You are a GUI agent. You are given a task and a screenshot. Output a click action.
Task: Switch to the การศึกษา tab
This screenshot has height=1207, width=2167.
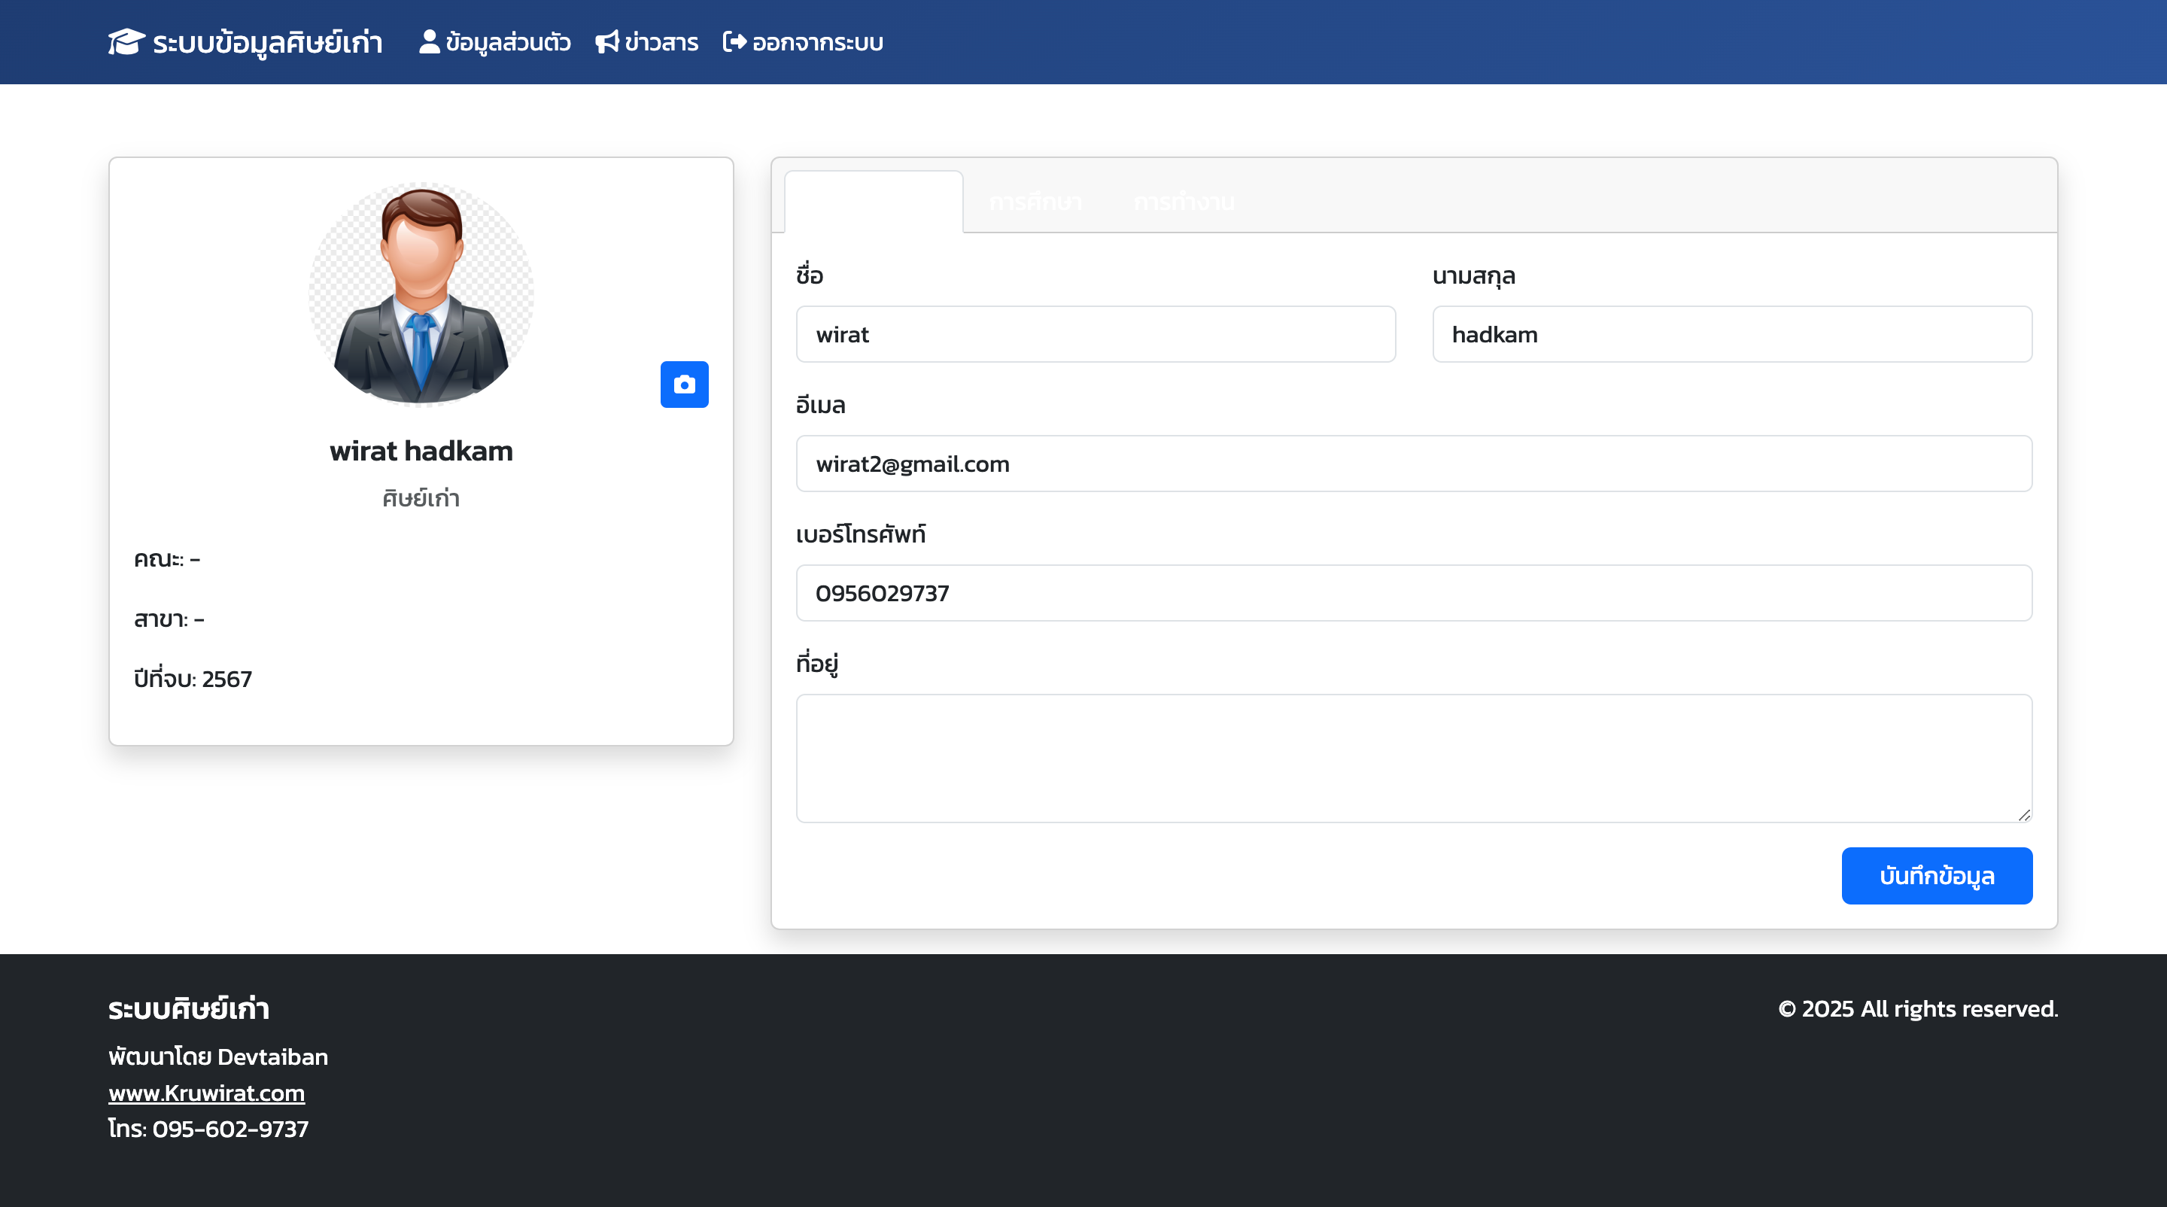pos(1035,202)
